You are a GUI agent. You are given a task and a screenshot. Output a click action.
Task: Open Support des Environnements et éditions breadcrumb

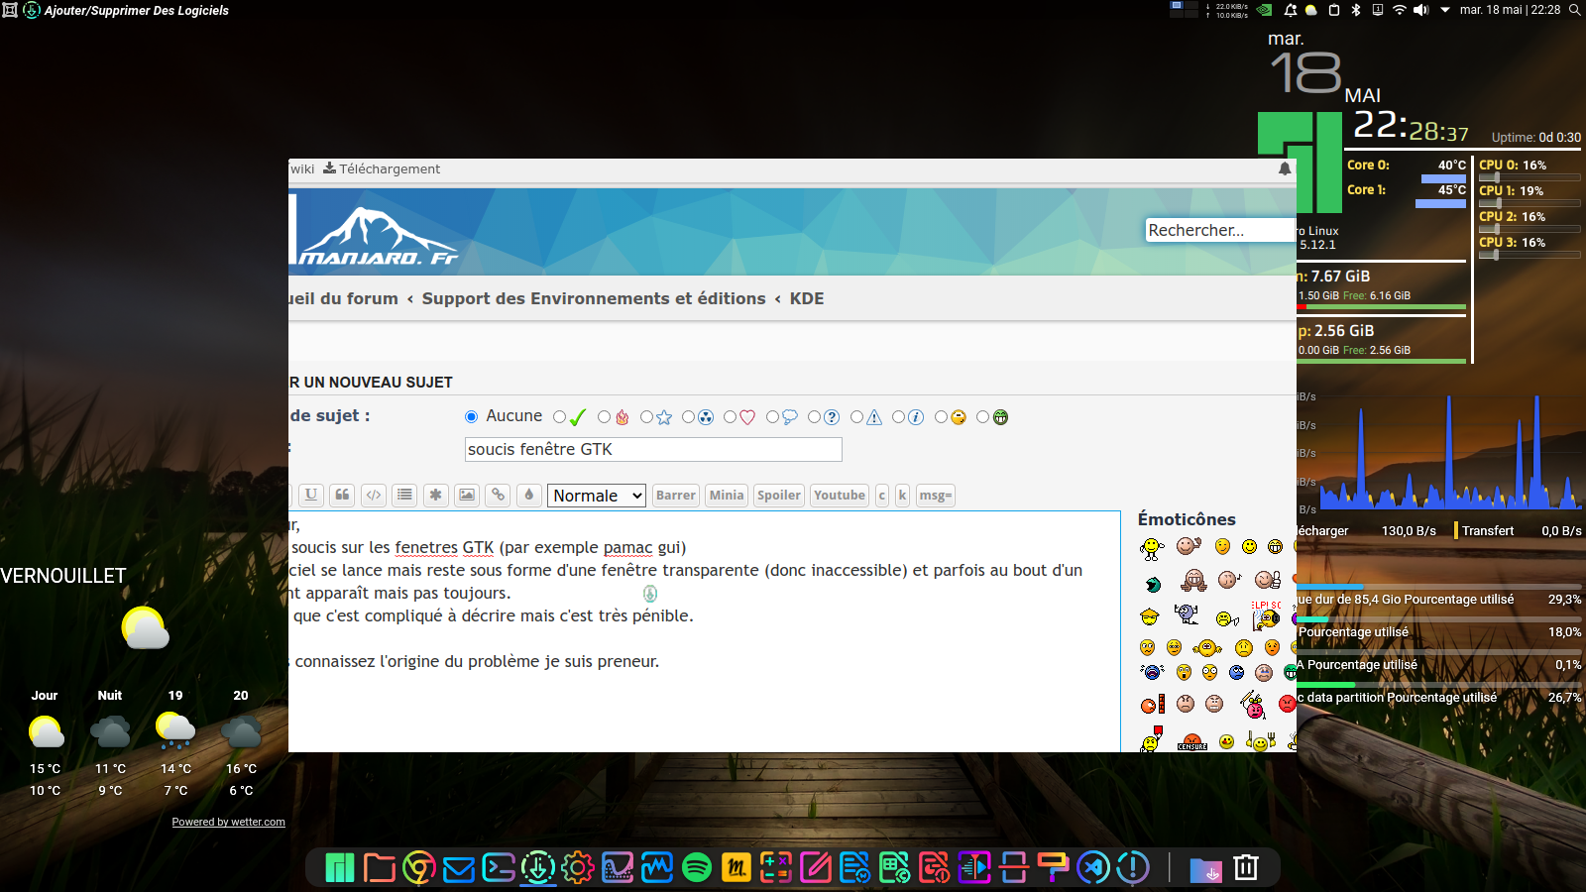[594, 298]
